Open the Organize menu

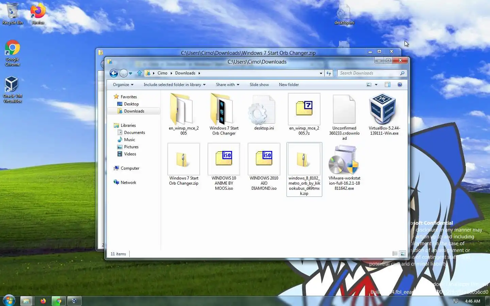tap(123, 85)
